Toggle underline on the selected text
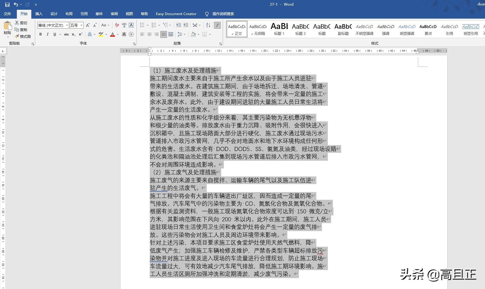Screen dimensions: 485x289 pyautogui.click(x=55, y=35)
